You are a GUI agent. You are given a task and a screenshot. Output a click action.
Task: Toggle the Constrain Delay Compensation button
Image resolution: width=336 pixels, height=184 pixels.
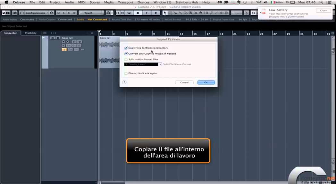15,13
